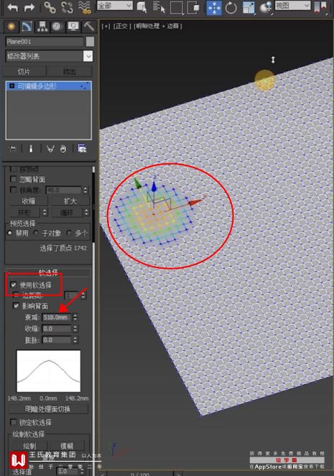Open the Create command panel tab
The image size is (334, 476).
coord(11,27)
